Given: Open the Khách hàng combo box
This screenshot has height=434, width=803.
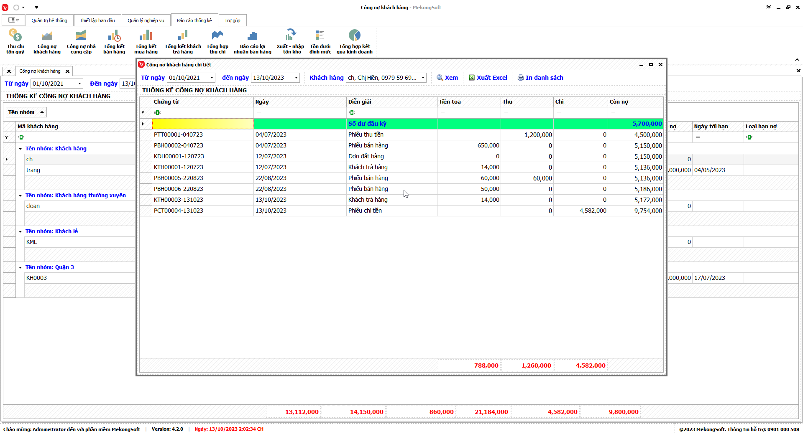Looking at the screenshot, I should 423,78.
